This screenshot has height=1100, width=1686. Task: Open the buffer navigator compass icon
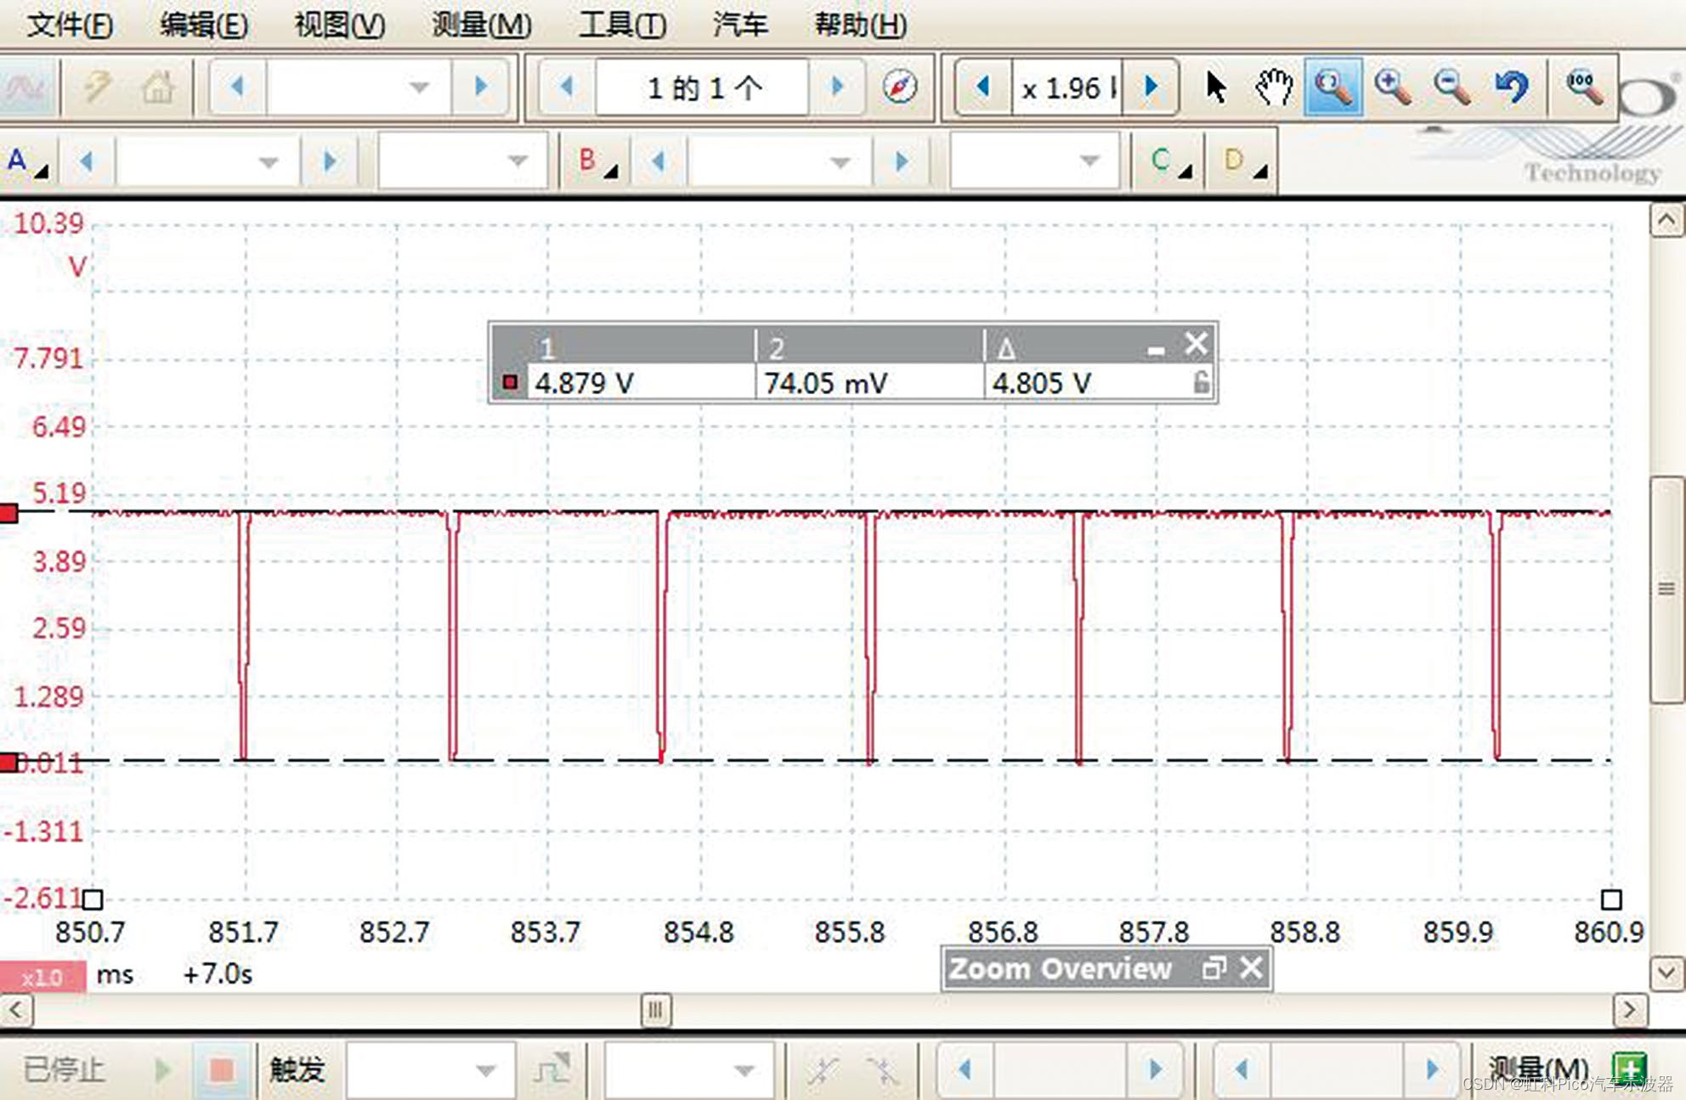[x=899, y=87]
